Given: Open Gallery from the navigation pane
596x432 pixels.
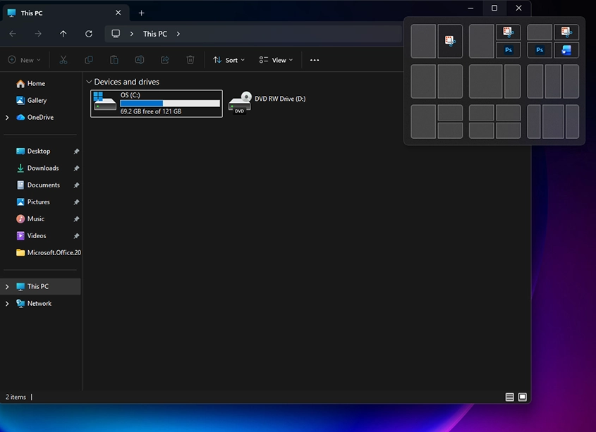Looking at the screenshot, I should [x=37, y=101].
